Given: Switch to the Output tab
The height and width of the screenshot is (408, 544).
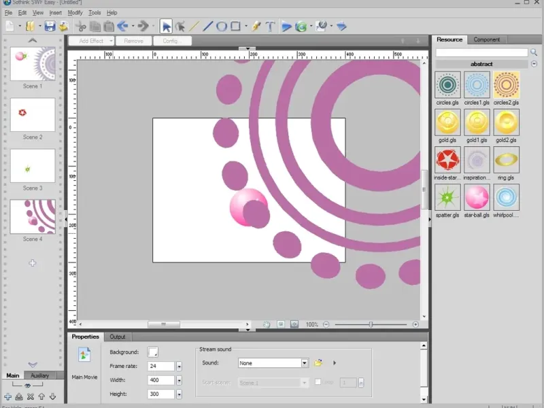Looking at the screenshot, I should tap(118, 337).
